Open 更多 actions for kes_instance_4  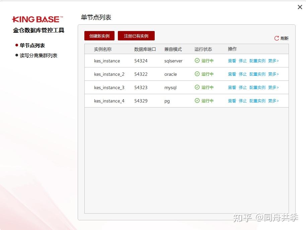click(273, 101)
